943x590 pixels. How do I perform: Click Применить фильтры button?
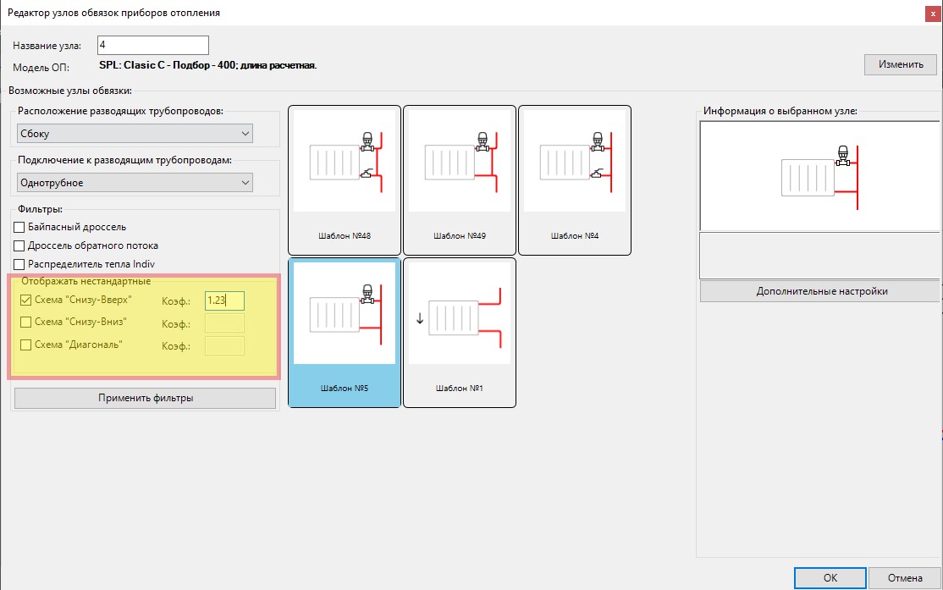[x=145, y=398]
